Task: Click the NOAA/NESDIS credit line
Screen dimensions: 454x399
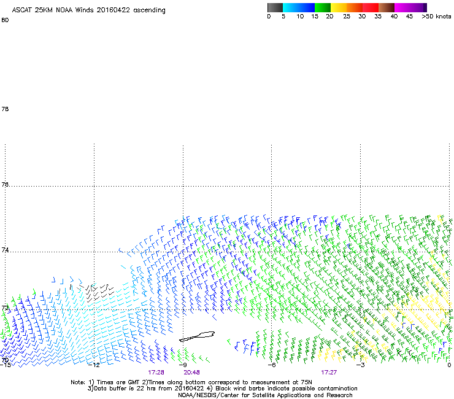Action: coord(265,395)
